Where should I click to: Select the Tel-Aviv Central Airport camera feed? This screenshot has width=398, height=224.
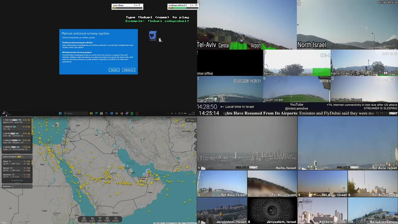247,25
